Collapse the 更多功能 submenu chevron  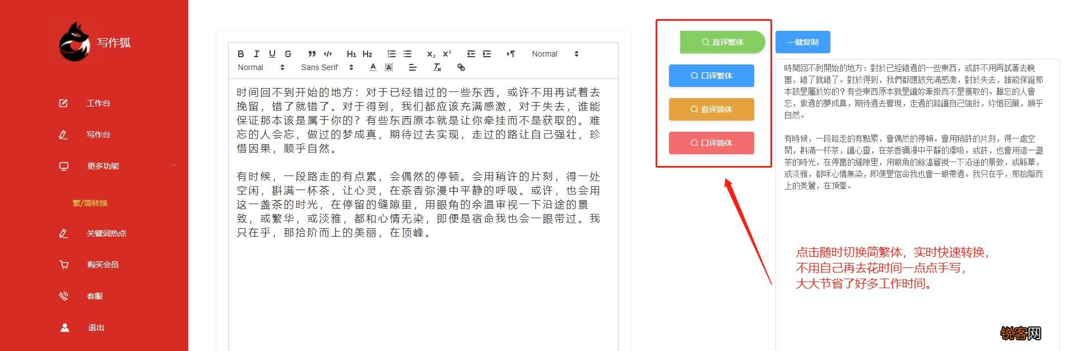click(x=173, y=165)
